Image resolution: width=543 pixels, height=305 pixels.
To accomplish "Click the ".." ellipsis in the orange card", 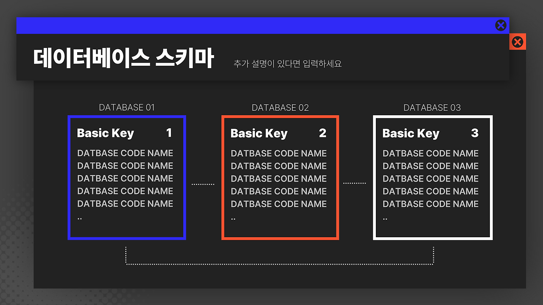I will 233,219.
